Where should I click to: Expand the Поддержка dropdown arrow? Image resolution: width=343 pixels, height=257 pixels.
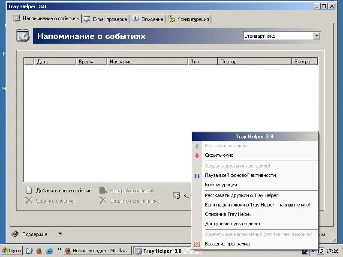[60, 234]
